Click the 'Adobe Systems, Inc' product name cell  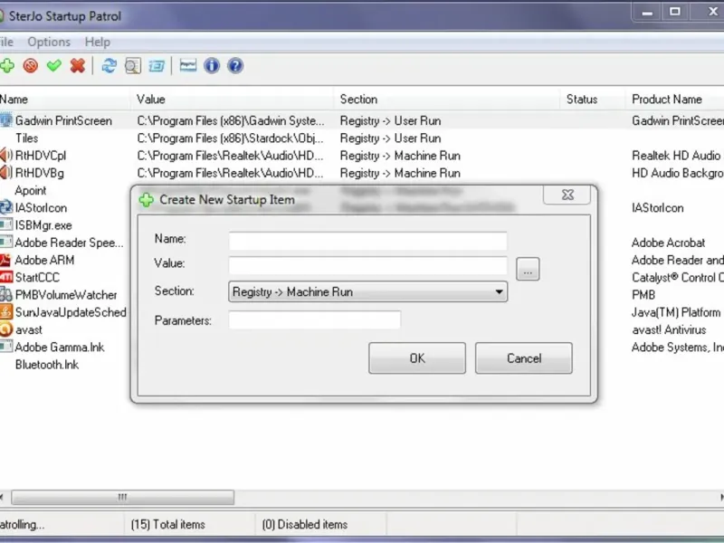coord(678,348)
